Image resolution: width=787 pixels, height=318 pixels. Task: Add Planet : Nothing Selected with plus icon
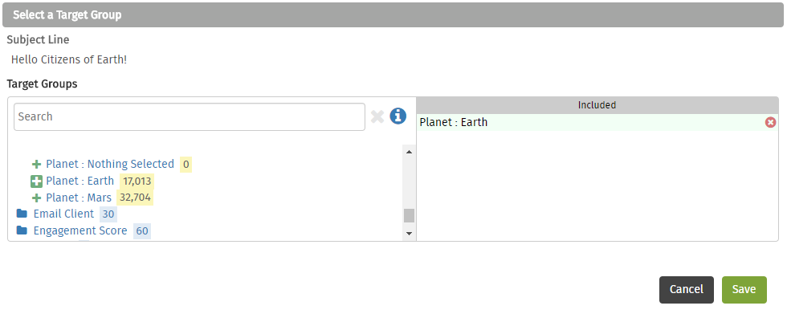coord(36,164)
